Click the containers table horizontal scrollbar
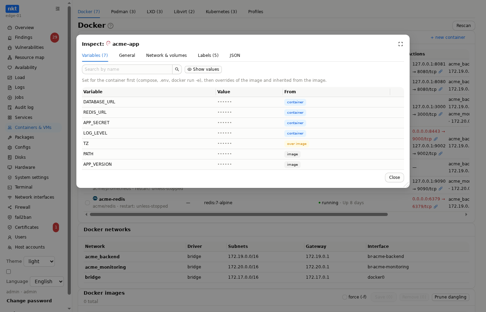Image resolution: width=486 pixels, height=312 pixels. pos(239,215)
